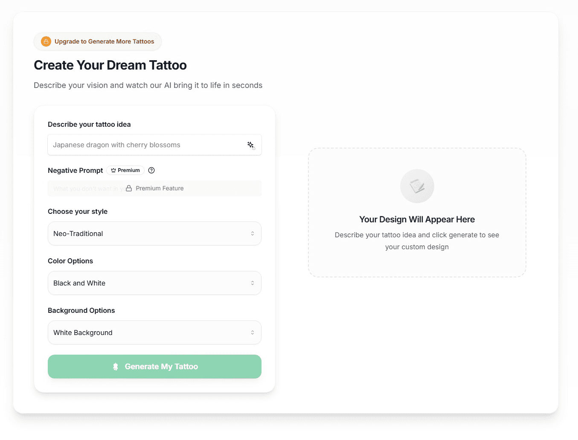Click the icon on the Generate button
Image resolution: width=578 pixels, height=440 pixels.
(x=115, y=367)
